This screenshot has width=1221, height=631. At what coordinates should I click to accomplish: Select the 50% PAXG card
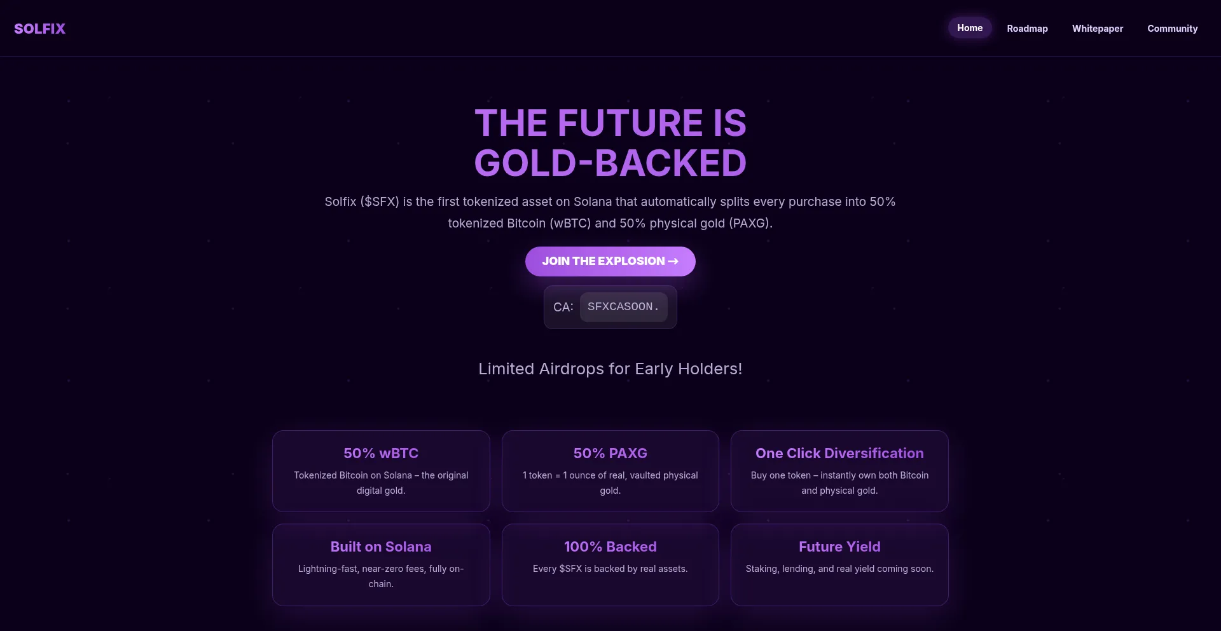point(610,471)
